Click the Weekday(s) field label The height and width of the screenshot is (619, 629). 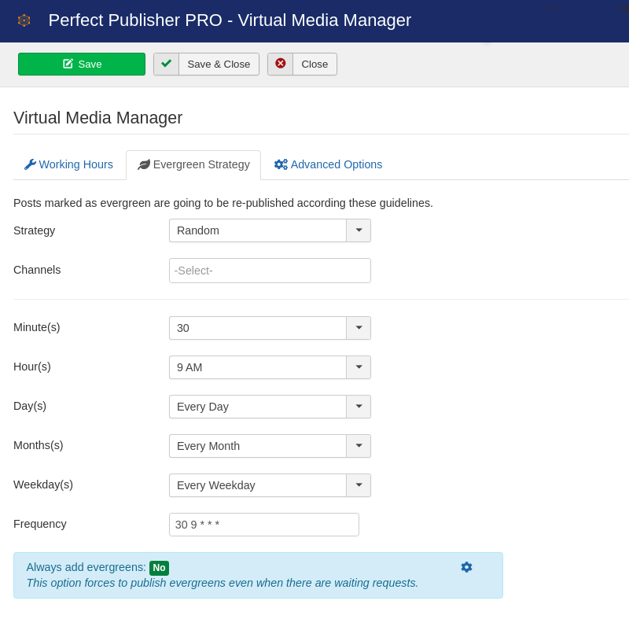click(43, 485)
